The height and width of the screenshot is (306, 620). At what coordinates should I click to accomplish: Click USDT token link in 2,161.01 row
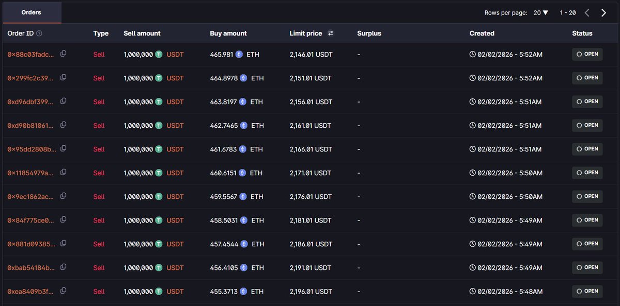click(175, 126)
